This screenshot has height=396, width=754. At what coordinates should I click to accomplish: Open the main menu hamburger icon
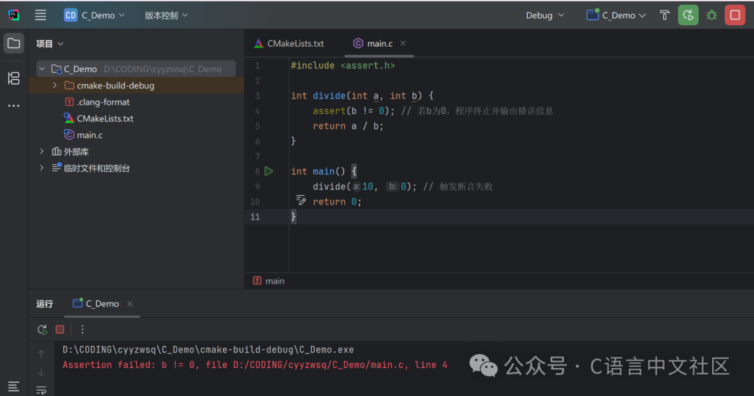40,15
